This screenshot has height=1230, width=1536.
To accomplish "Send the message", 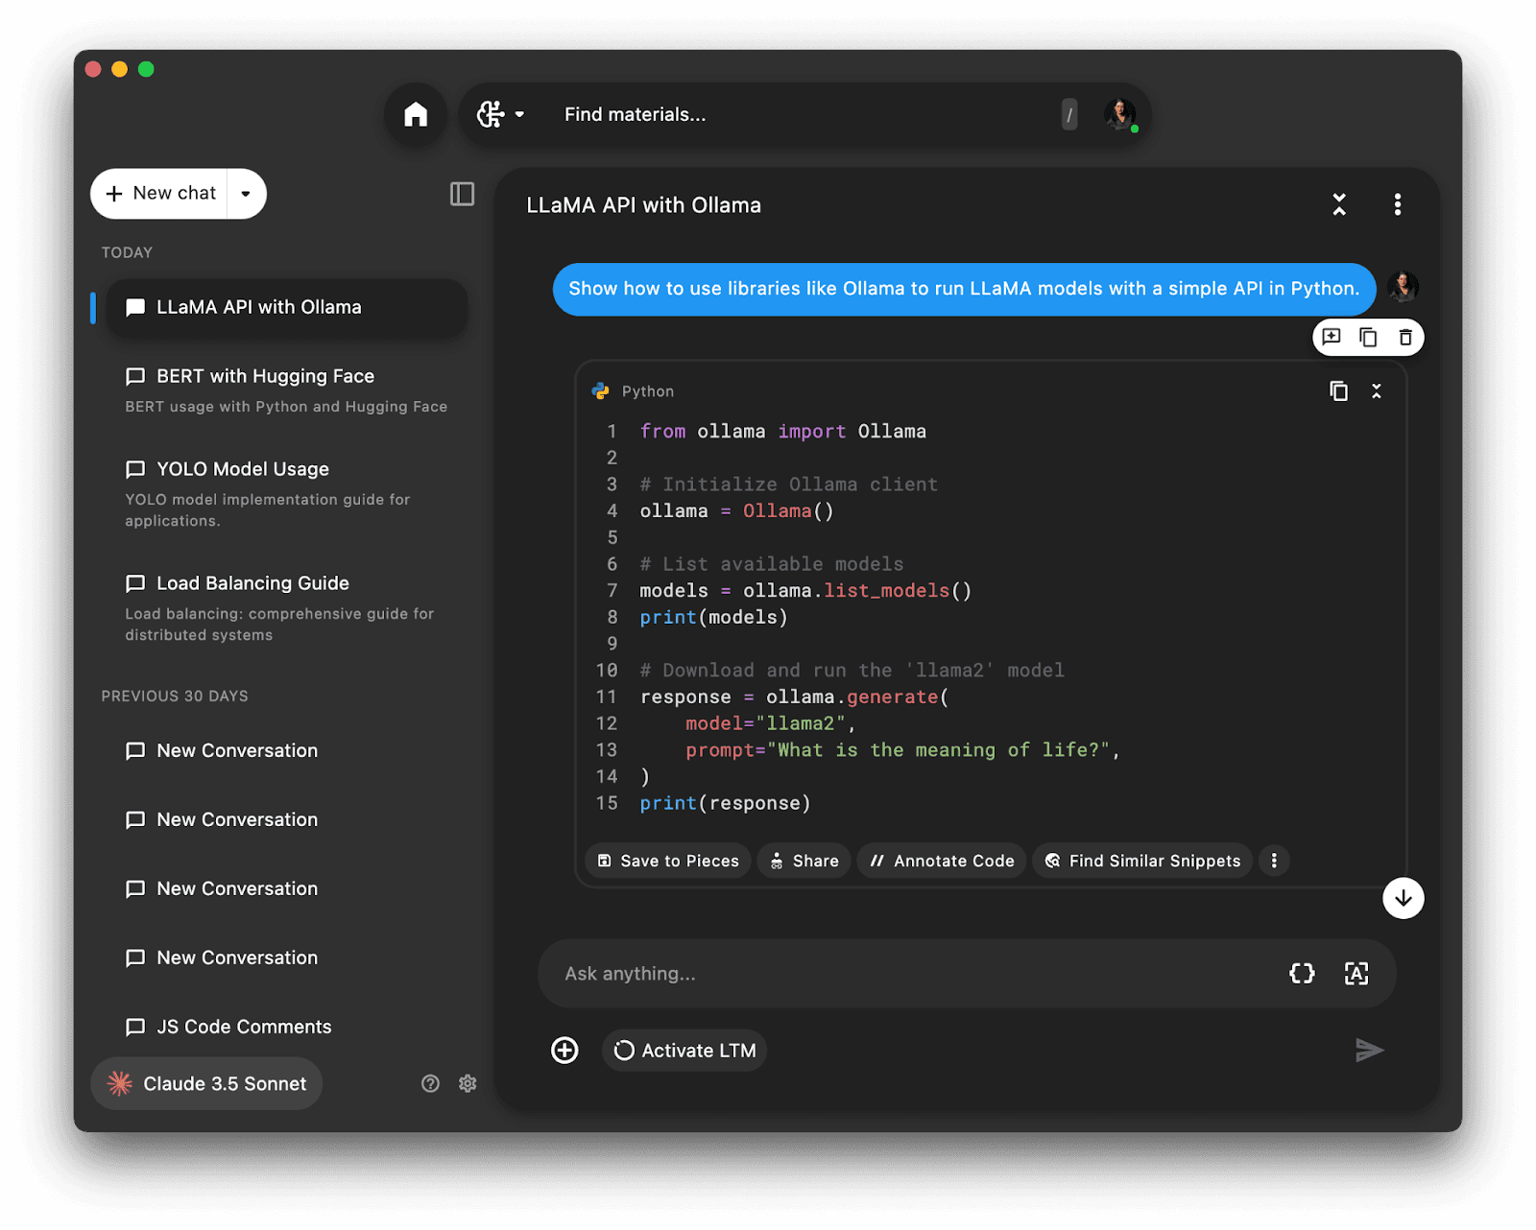I will 1369,1051.
